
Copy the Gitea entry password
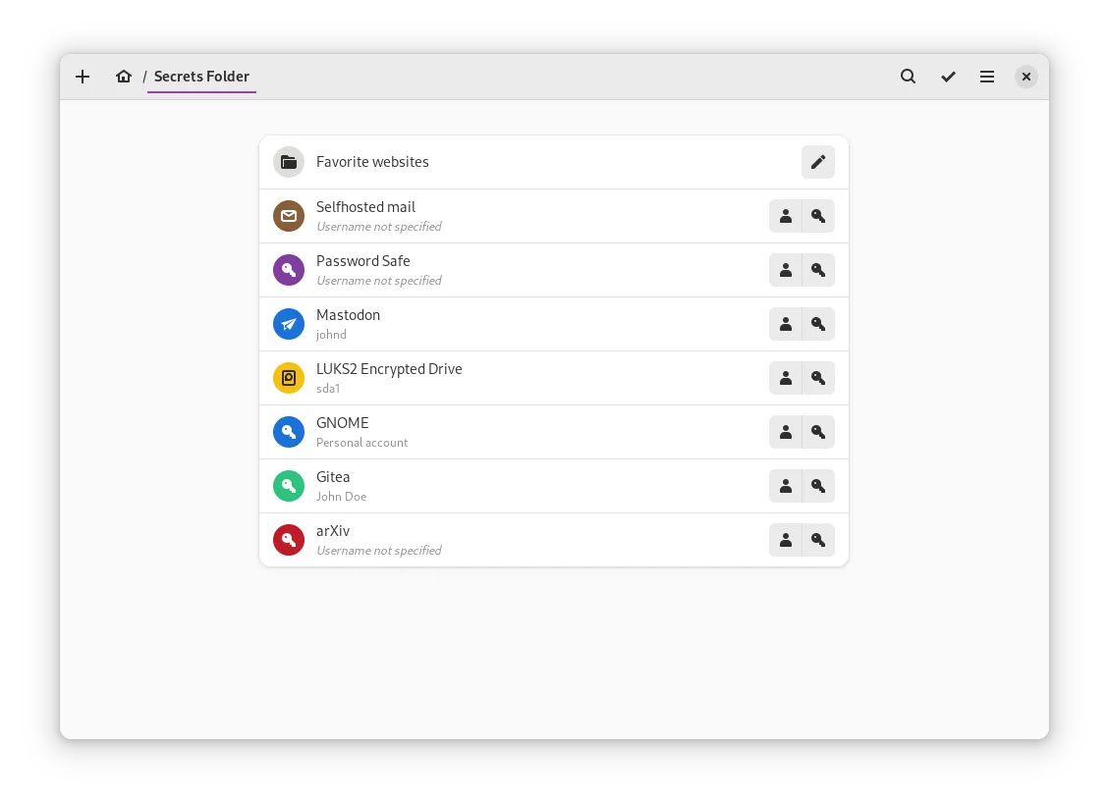[x=818, y=486]
